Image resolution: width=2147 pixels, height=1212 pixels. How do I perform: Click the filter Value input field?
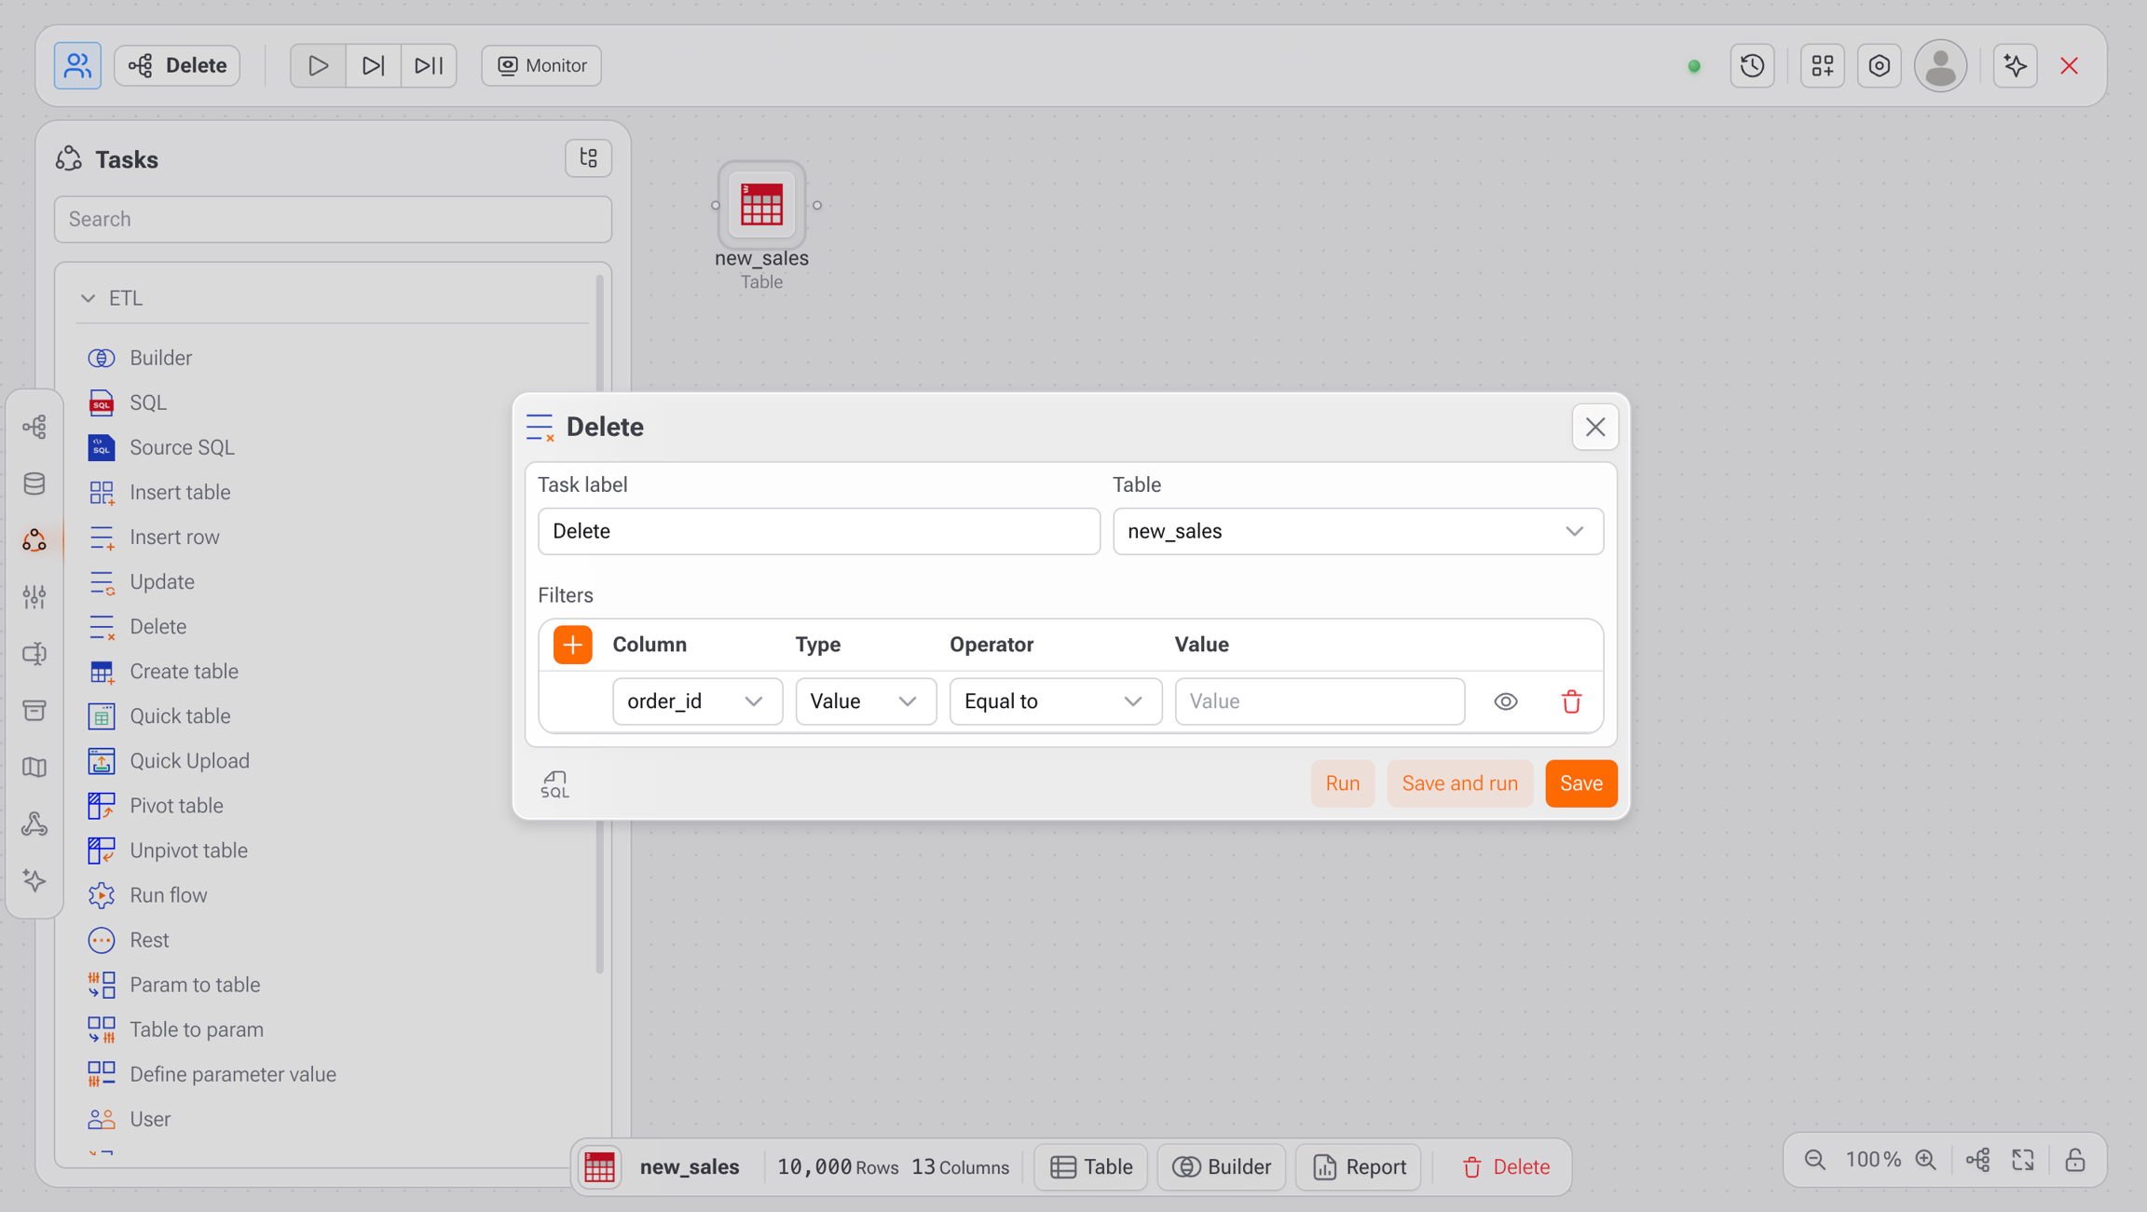[x=1319, y=701]
